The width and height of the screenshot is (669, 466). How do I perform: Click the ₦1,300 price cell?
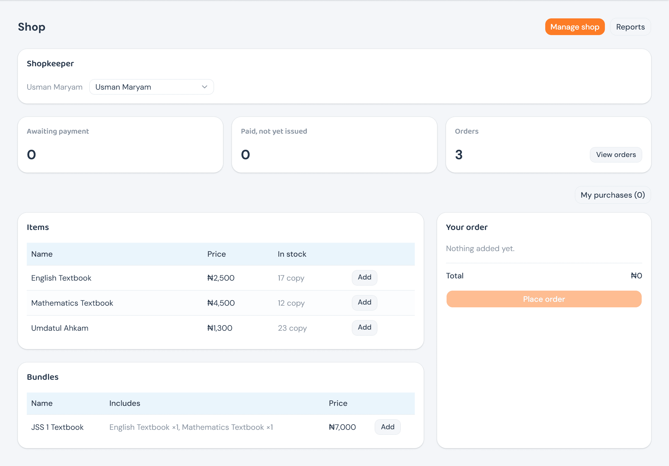[220, 328]
